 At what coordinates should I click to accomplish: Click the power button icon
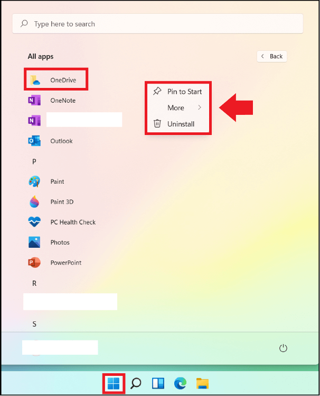click(283, 348)
